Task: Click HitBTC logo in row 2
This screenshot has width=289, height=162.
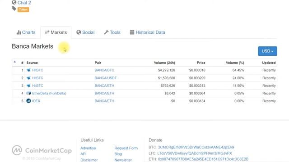Action: [28, 78]
